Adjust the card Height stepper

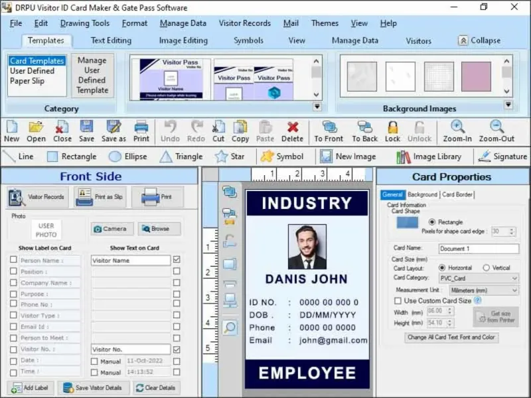pos(450,323)
